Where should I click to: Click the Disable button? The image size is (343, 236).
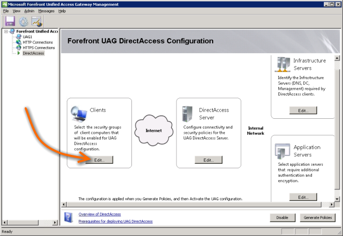click(282, 217)
